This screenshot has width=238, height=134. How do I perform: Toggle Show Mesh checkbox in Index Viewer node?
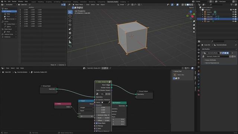point(97,123)
